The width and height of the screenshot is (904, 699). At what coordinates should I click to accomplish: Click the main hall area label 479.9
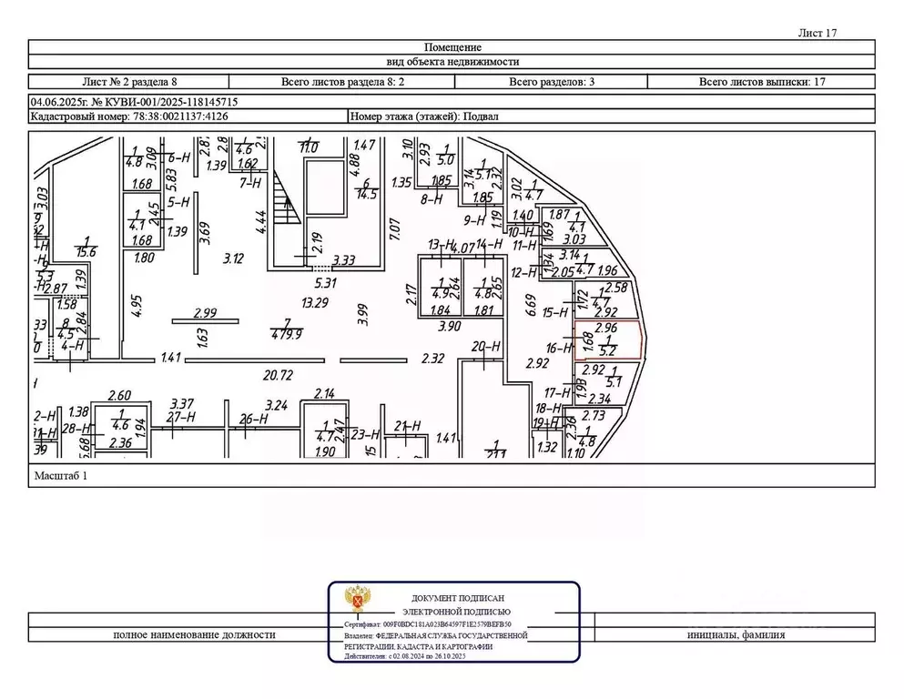288,333
